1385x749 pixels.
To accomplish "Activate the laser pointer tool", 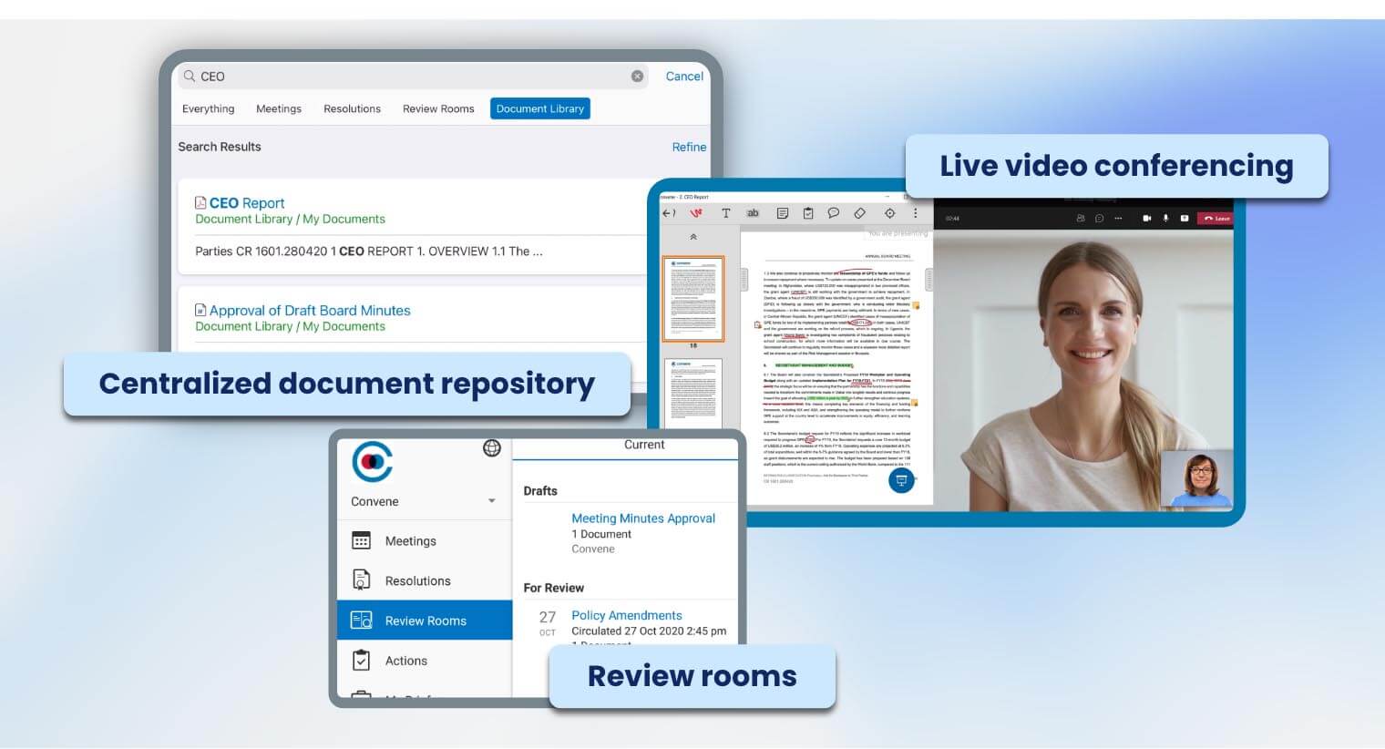I will click(x=889, y=213).
